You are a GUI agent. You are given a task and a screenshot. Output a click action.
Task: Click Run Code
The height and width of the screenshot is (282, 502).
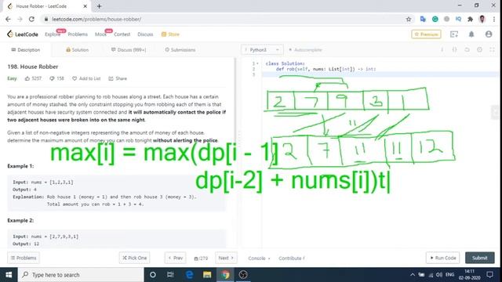tap(442, 258)
